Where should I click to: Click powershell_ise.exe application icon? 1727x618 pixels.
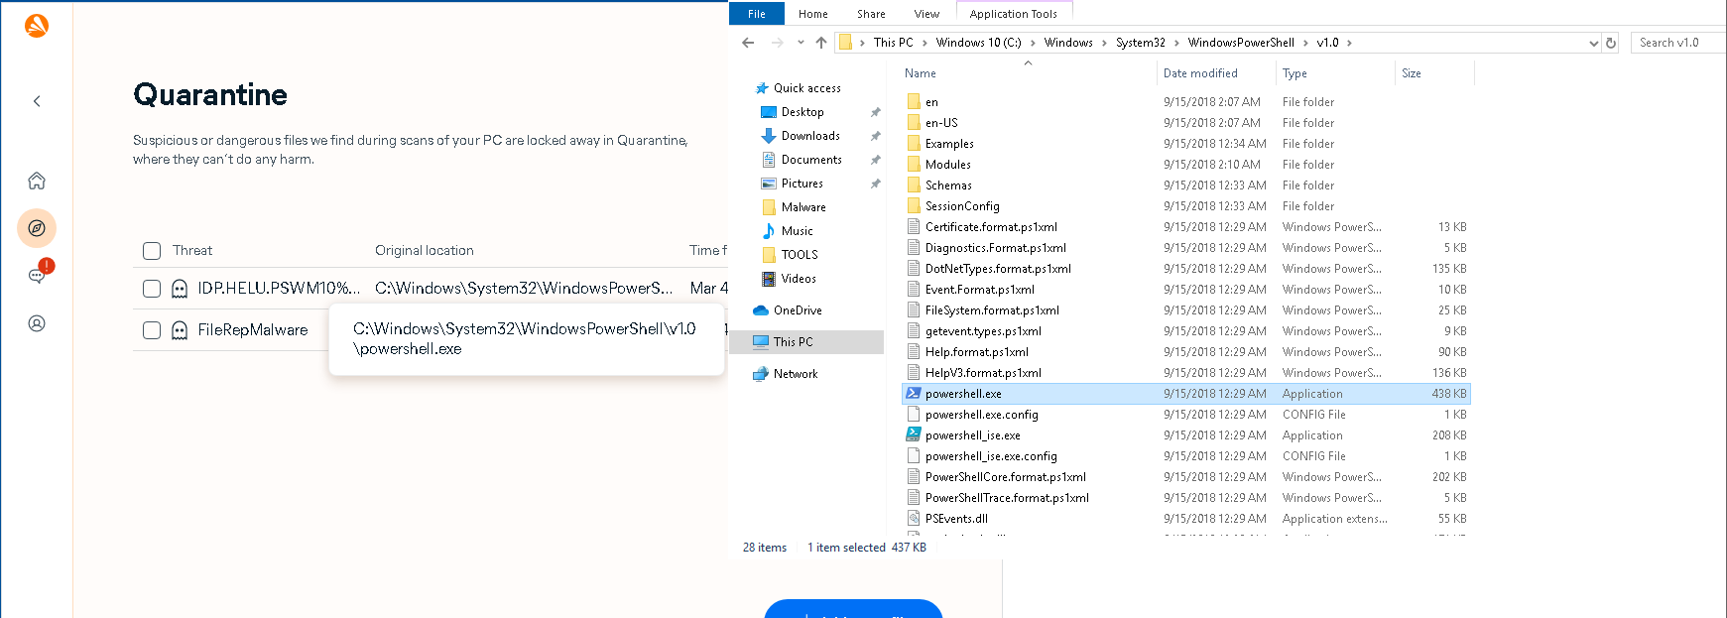(914, 435)
